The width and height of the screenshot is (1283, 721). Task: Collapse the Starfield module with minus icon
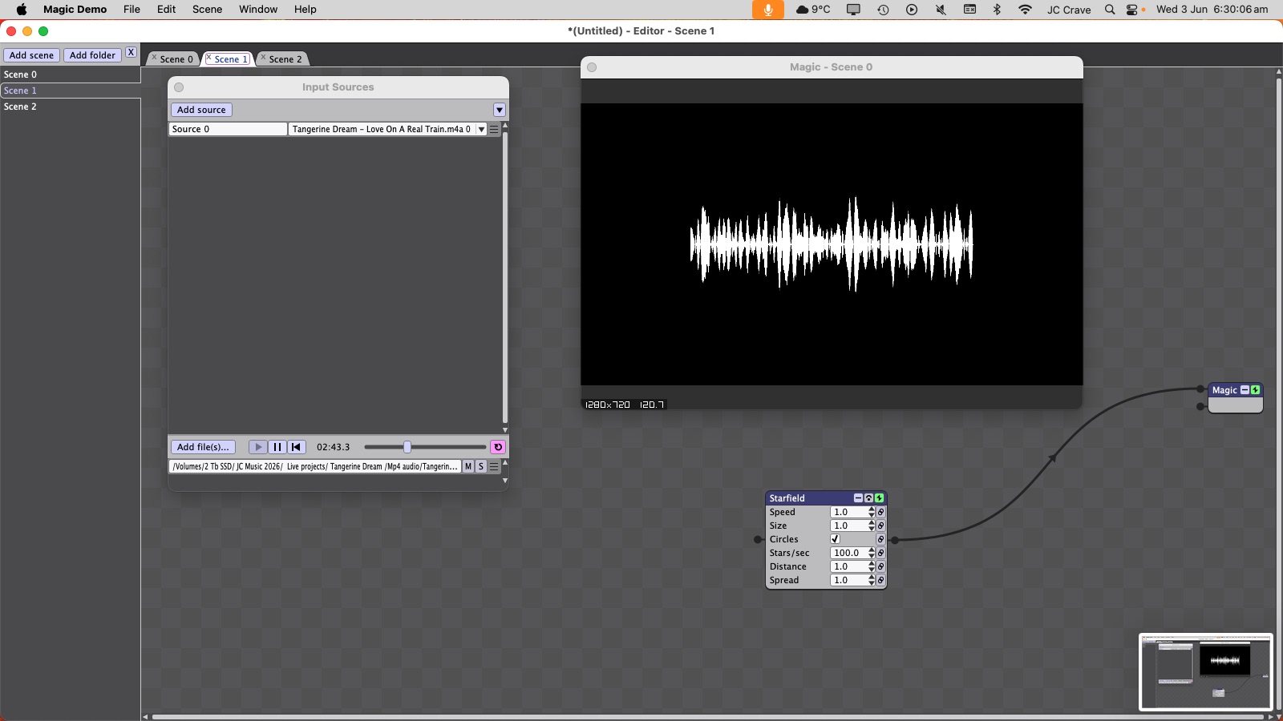(858, 498)
